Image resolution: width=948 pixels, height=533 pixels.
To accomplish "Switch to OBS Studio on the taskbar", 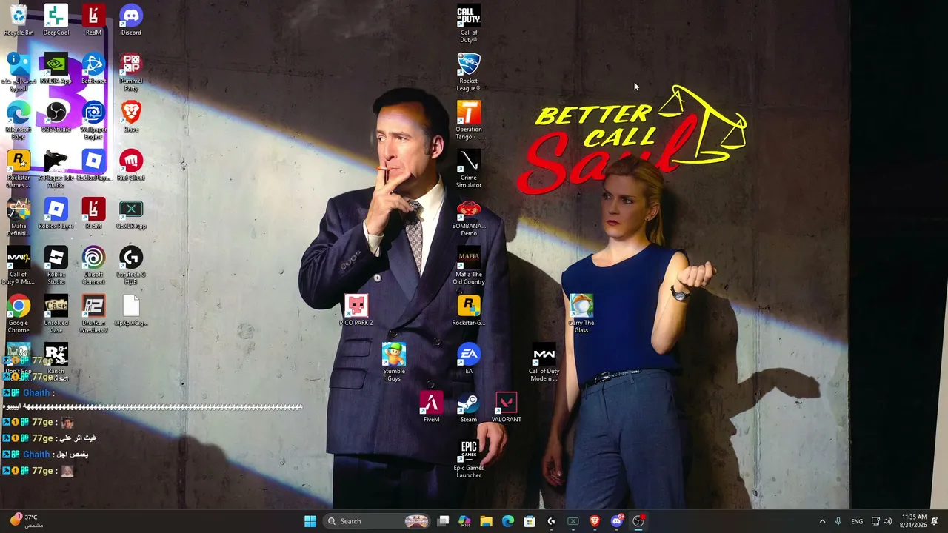I will coord(638,521).
